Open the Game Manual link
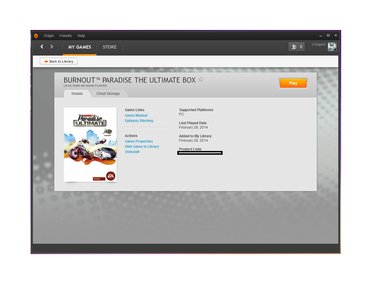372x299 pixels. (x=136, y=115)
